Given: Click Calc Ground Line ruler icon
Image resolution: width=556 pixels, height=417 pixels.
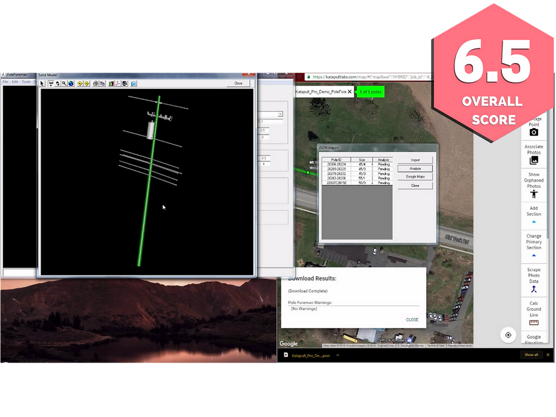Looking at the screenshot, I should pyautogui.click(x=534, y=323).
